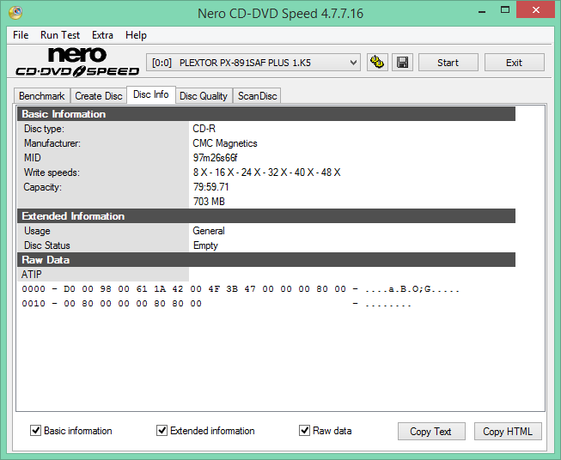The image size is (561, 460).
Task: Switch to the Benchmark tab
Action: tap(42, 96)
